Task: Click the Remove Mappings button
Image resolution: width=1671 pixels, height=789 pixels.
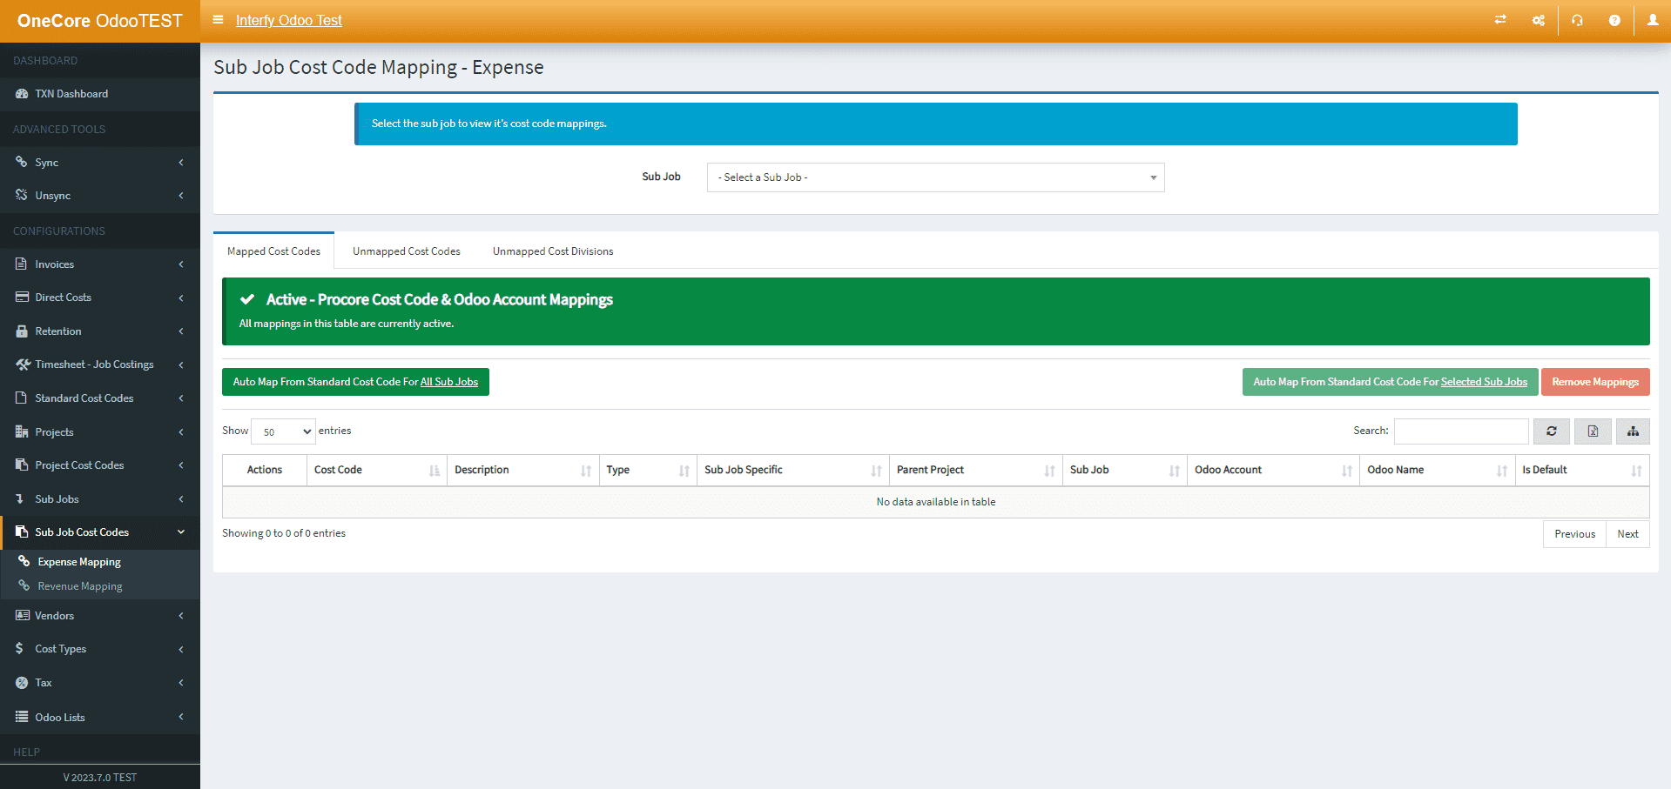Action: click(1594, 382)
